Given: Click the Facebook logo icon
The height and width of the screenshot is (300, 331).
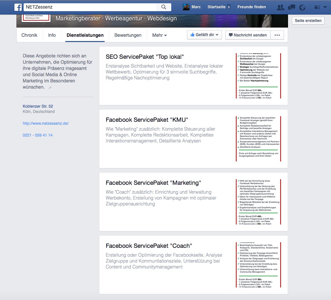Looking at the screenshot, I should coord(18,7).
